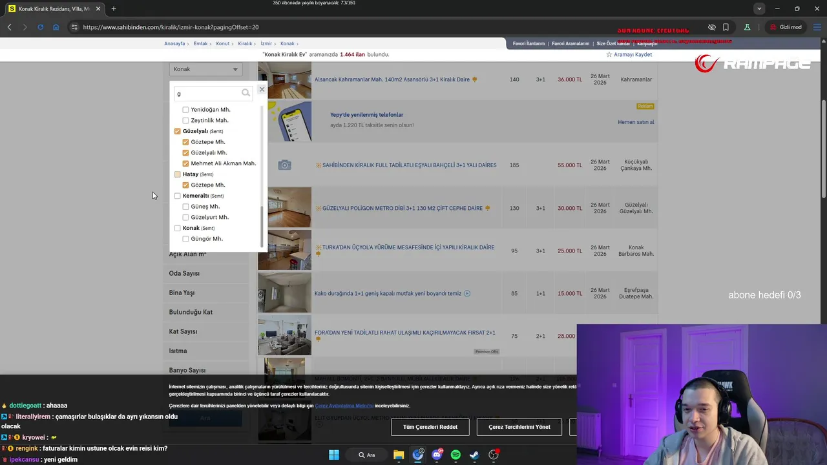This screenshot has height=465, width=827.
Task: Uncheck the Güzelyalı Mh. checkbox
Action: [x=185, y=152]
